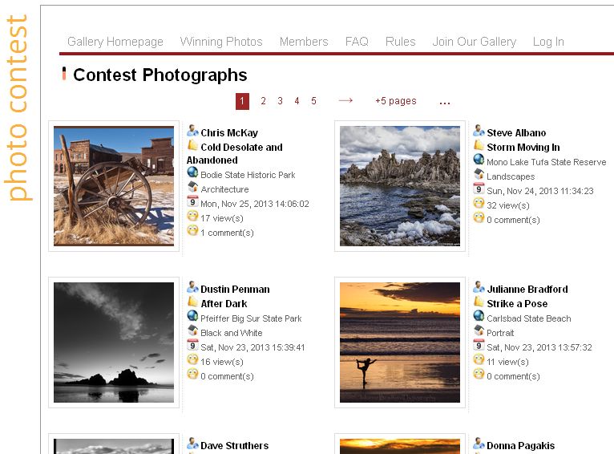Click calendar icon beside Nov 25, 2013 date
This screenshot has height=454, width=614.
pos(192,201)
